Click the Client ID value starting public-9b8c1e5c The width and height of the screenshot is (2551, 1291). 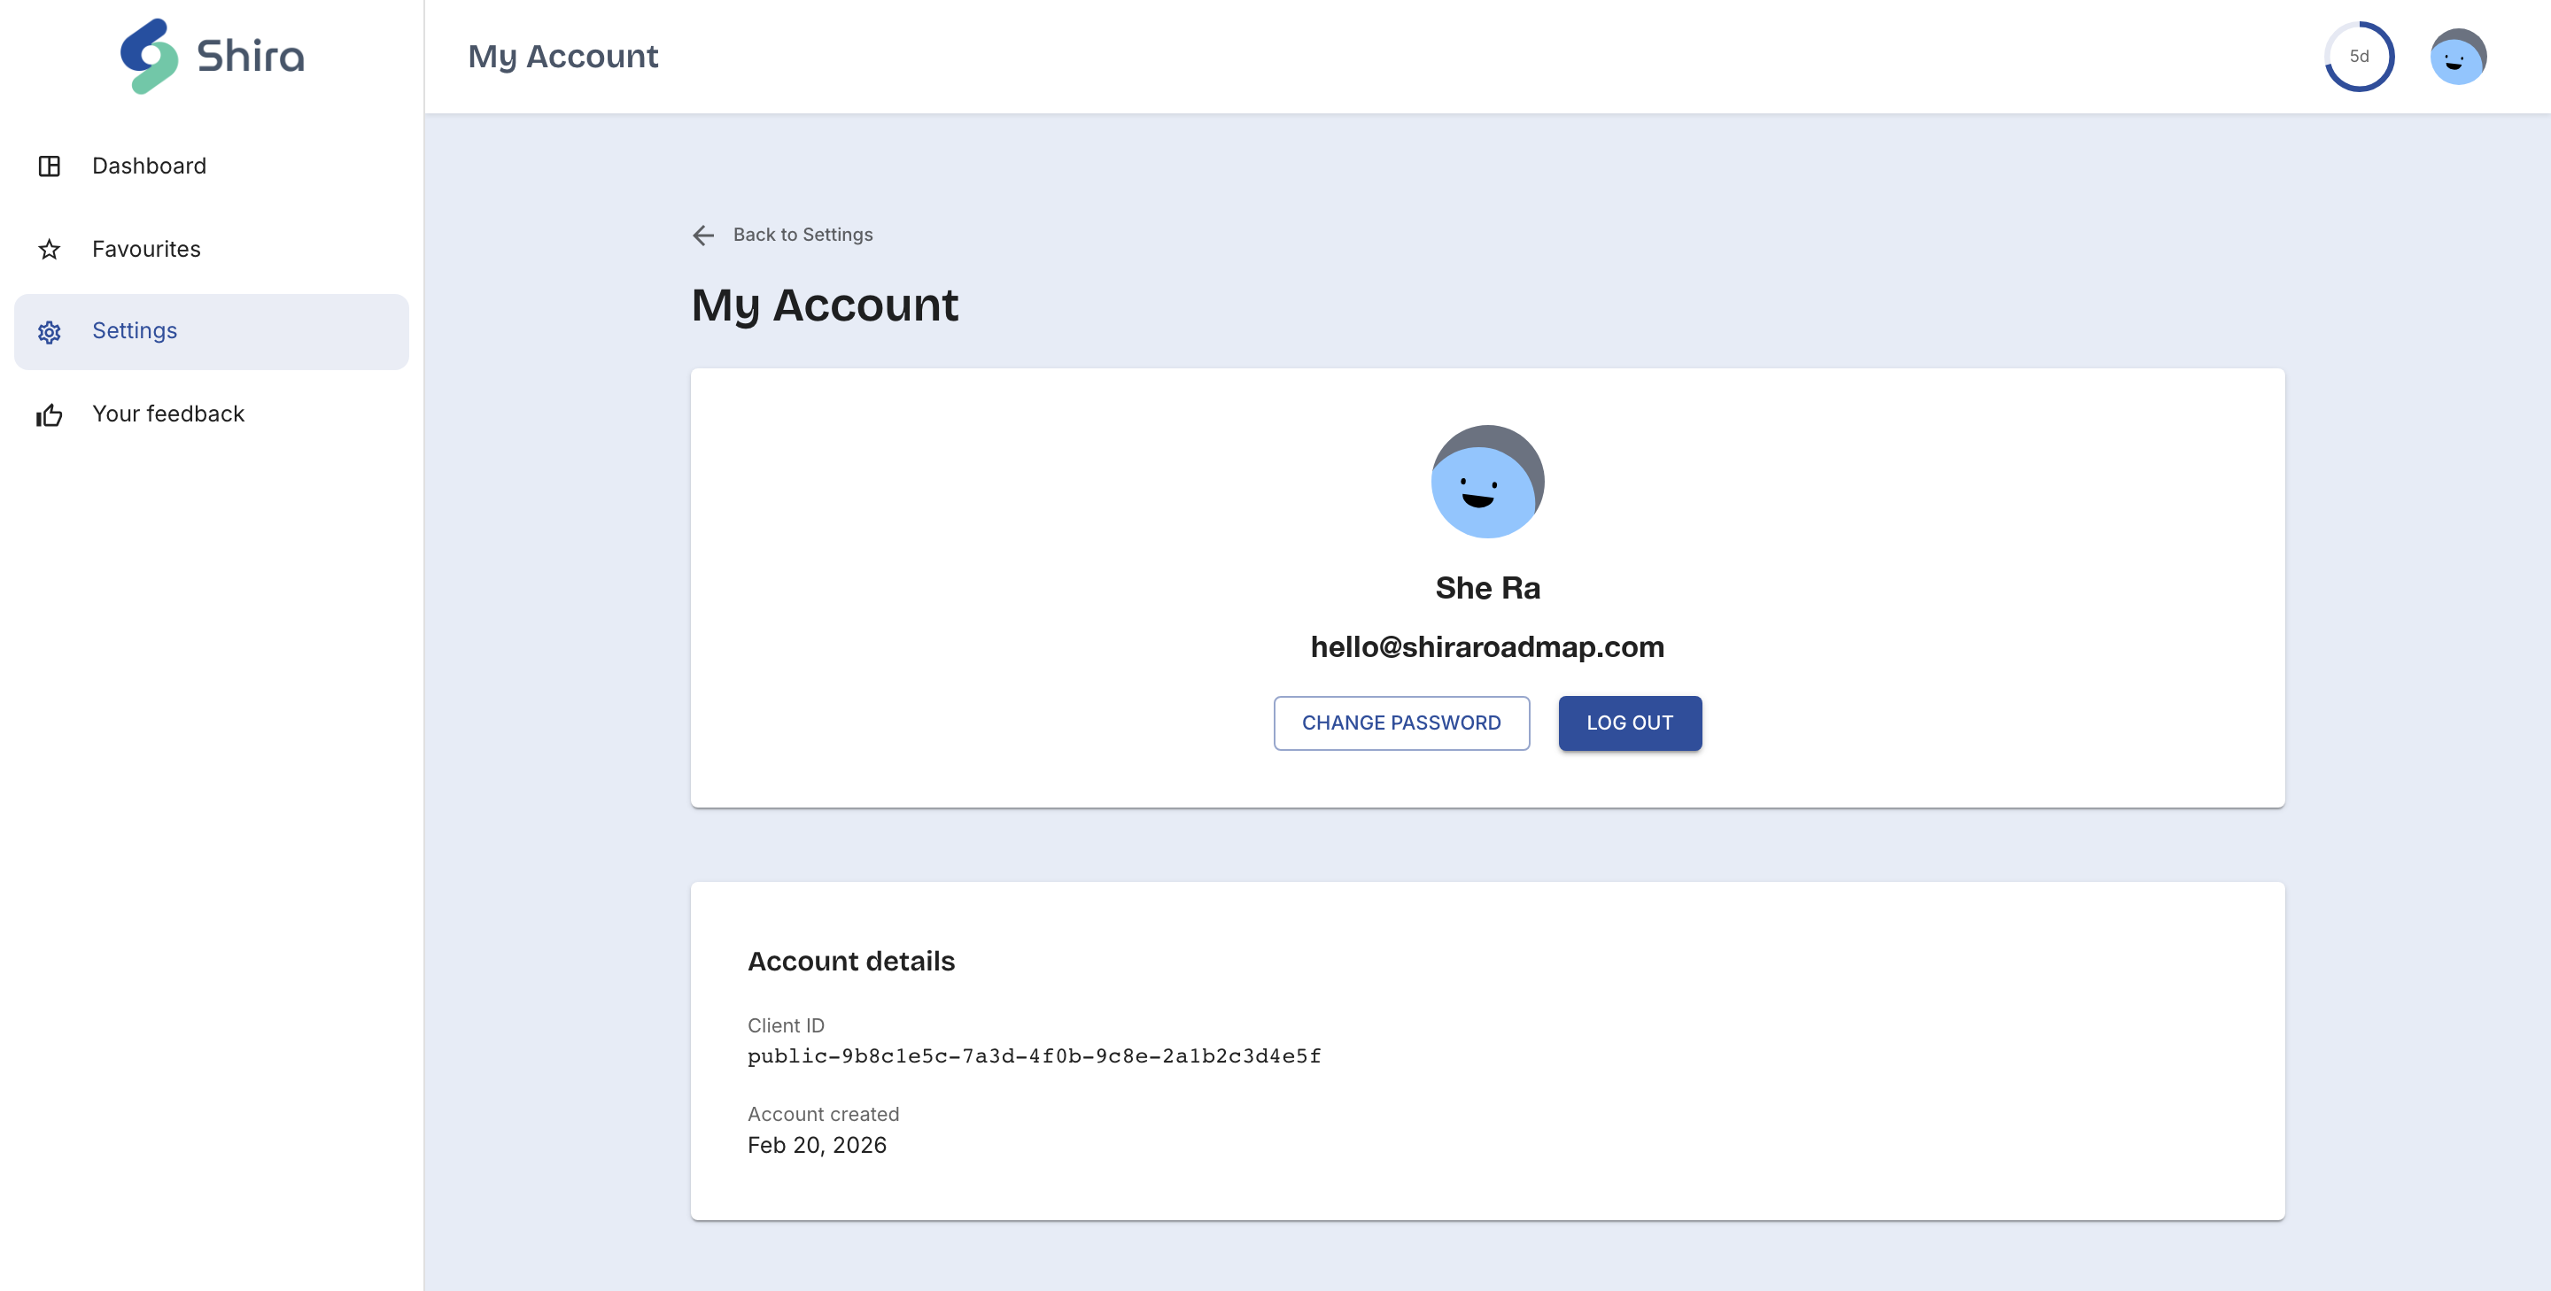click(1034, 1056)
